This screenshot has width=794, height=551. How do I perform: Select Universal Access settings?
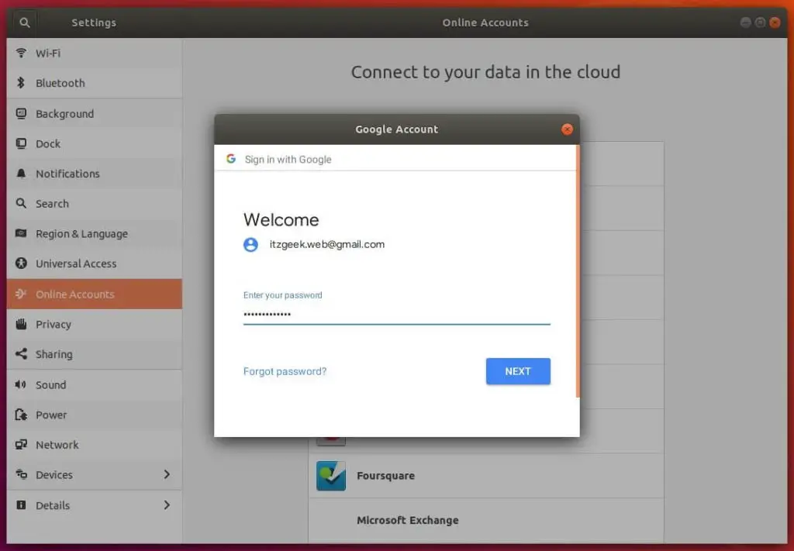pos(95,263)
